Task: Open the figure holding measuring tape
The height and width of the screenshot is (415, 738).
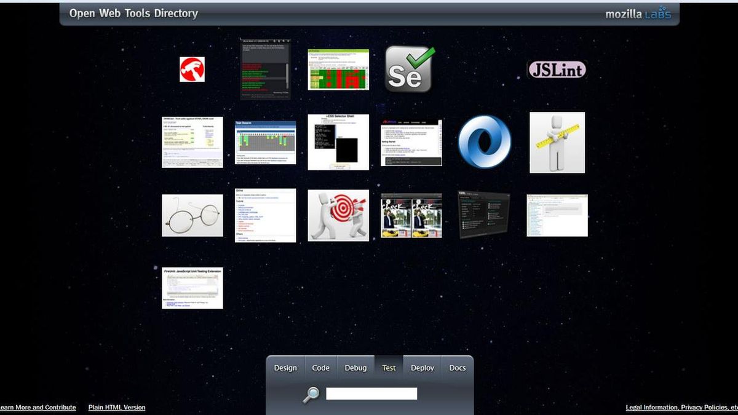Action: (557, 143)
